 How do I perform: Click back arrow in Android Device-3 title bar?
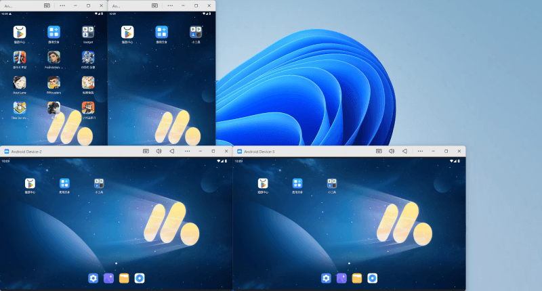coord(404,151)
